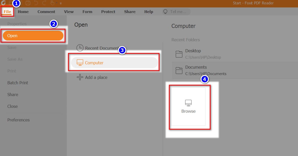298x156 pixels.
Task: Open the Comment ribbon tab
Action: coord(46,12)
